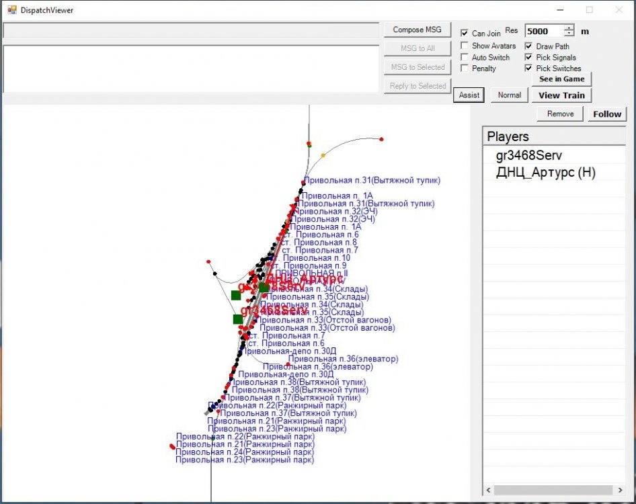Click red endpoint dot of the curved branch track
Image resolution: width=636 pixels, height=504 pixels.
coord(381,139)
